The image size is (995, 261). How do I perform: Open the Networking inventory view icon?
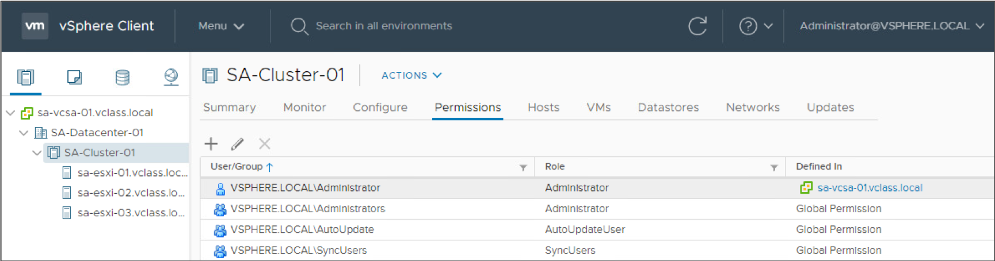coord(171,76)
